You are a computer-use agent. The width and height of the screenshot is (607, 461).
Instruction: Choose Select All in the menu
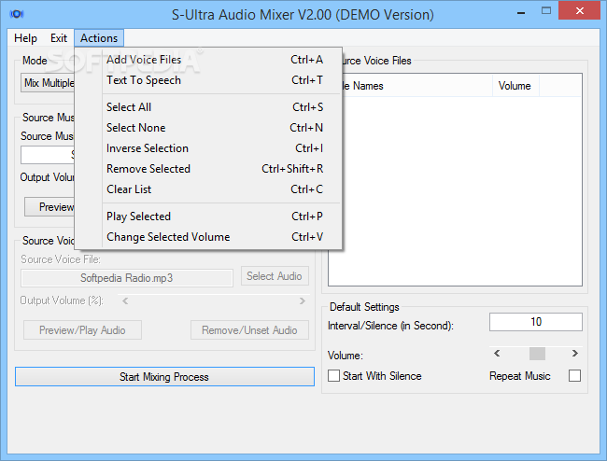pyautogui.click(x=129, y=107)
